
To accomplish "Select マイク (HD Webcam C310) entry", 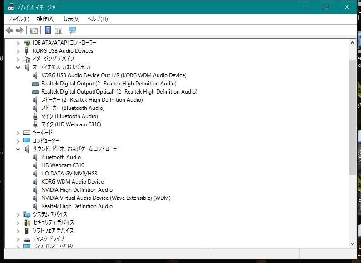I will point(71,124).
